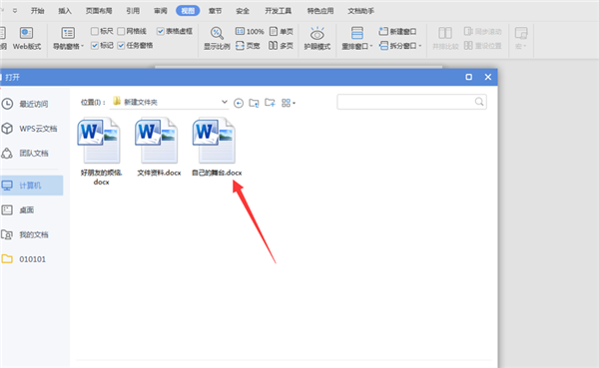The width and height of the screenshot is (599, 368).
Task: Open the 页面布局 ribbon tab
Action: 99,11
